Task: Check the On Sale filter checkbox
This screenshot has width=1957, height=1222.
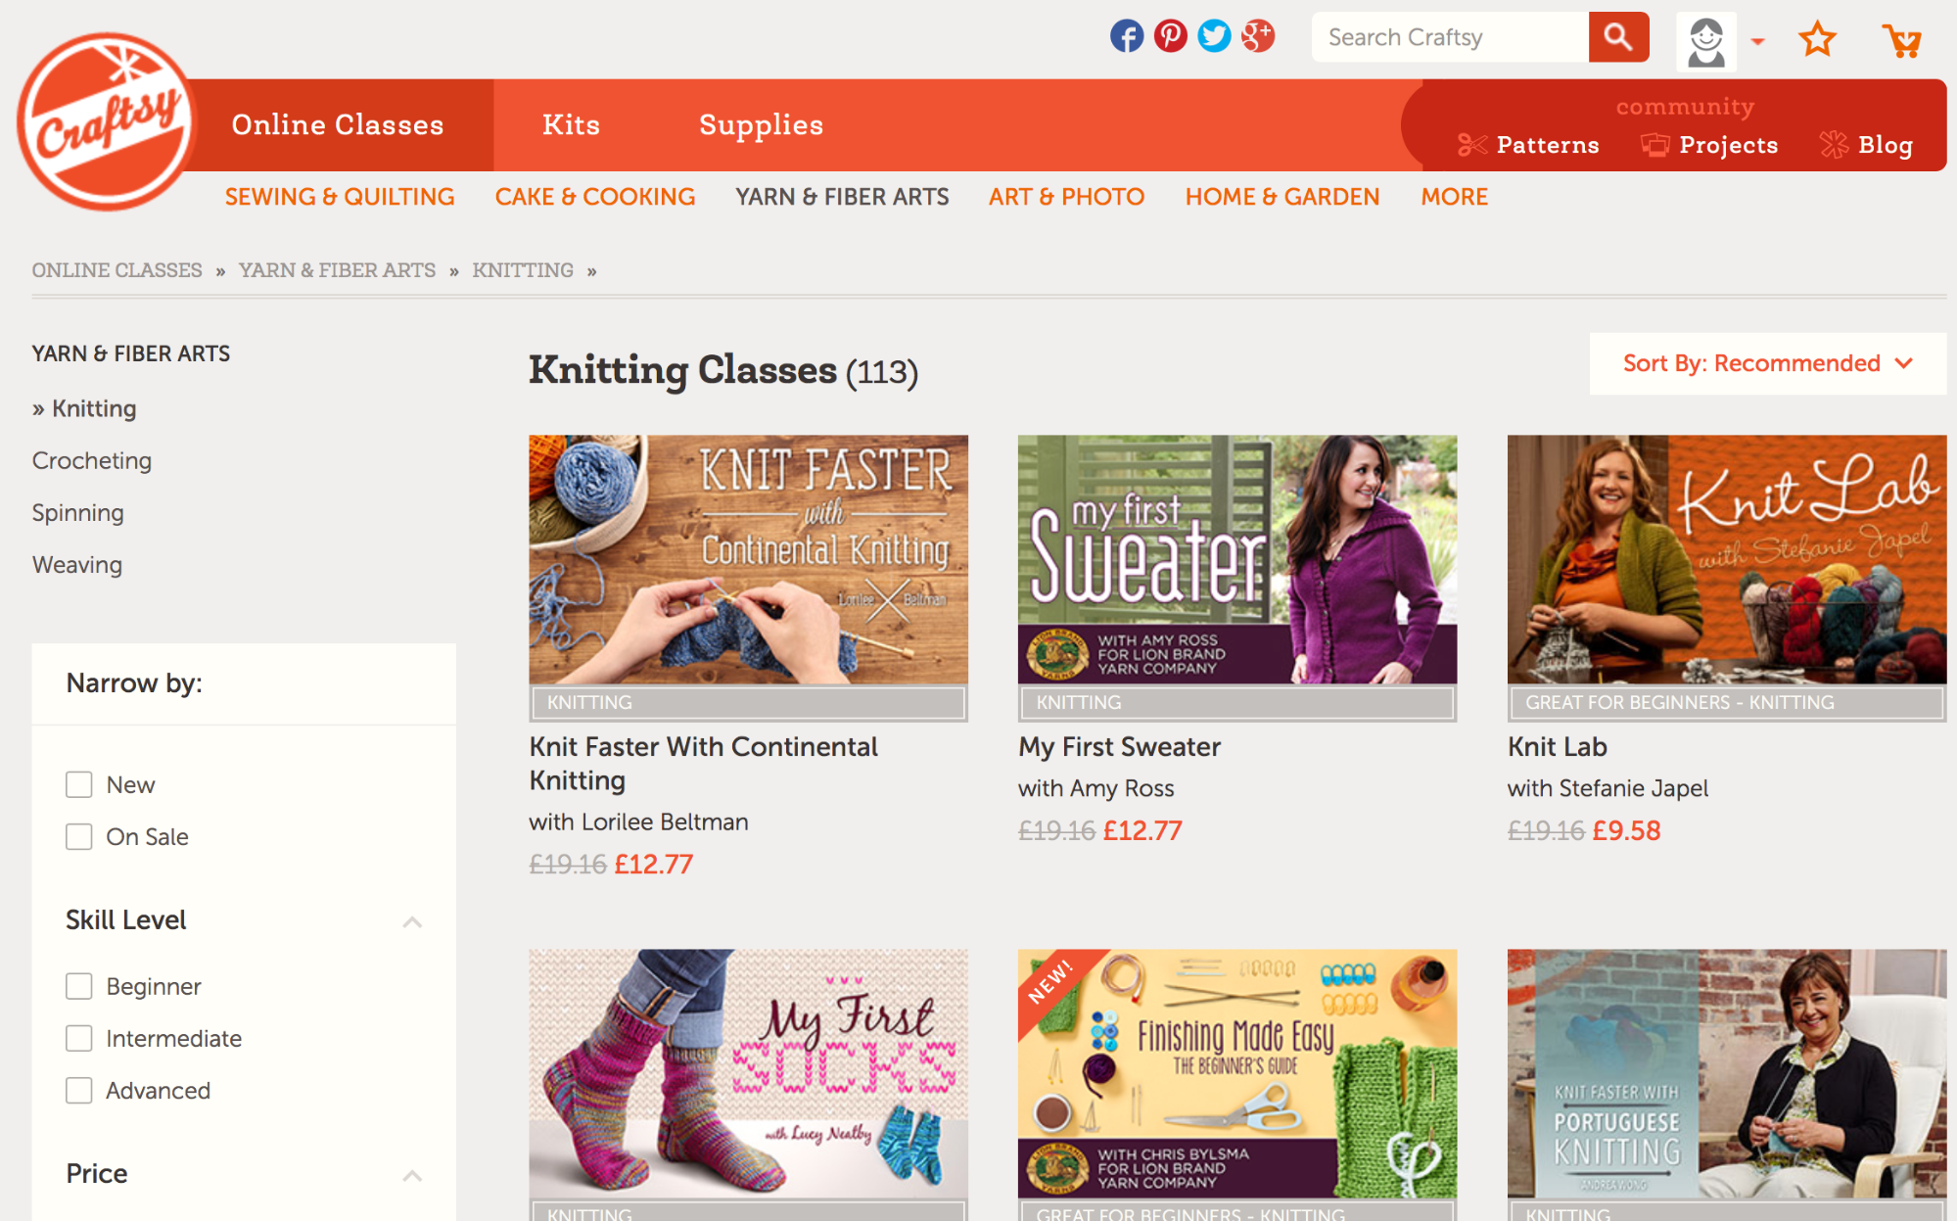Action: point(79,836)
